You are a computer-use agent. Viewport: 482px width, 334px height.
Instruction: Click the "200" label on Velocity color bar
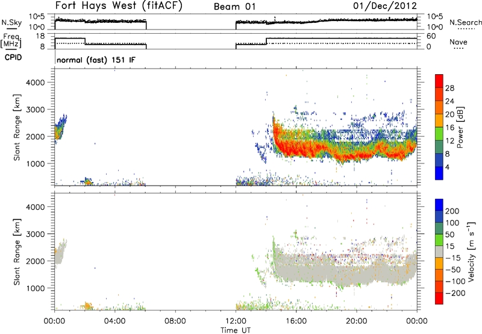452,211
